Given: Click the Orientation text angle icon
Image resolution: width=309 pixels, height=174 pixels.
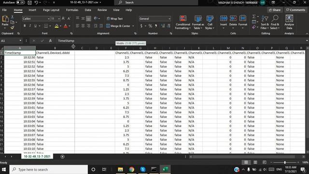Looking at the screenshot, I should click(x=96, y=18).
